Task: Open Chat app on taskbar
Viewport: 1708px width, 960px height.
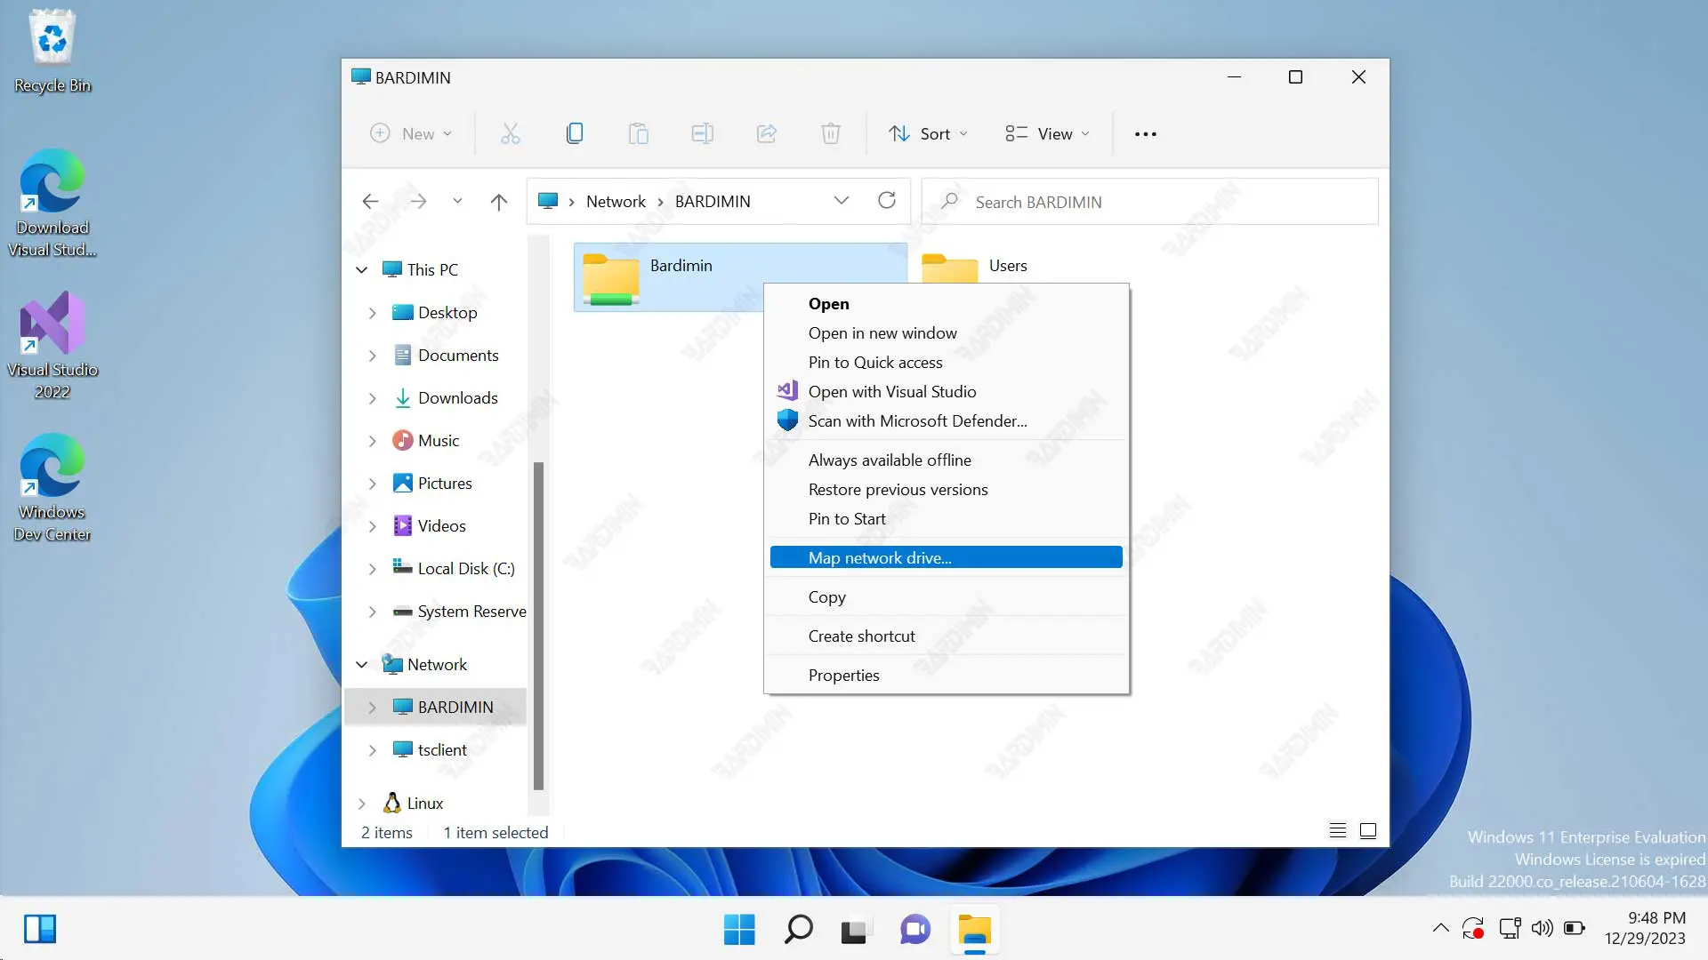Action: (914, 930)
